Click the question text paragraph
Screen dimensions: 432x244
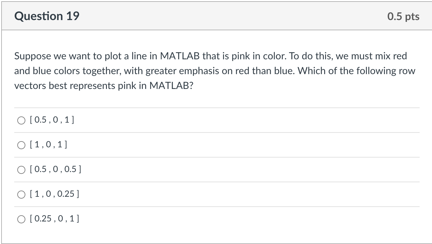pyautogui.click(x=214, y=70)
